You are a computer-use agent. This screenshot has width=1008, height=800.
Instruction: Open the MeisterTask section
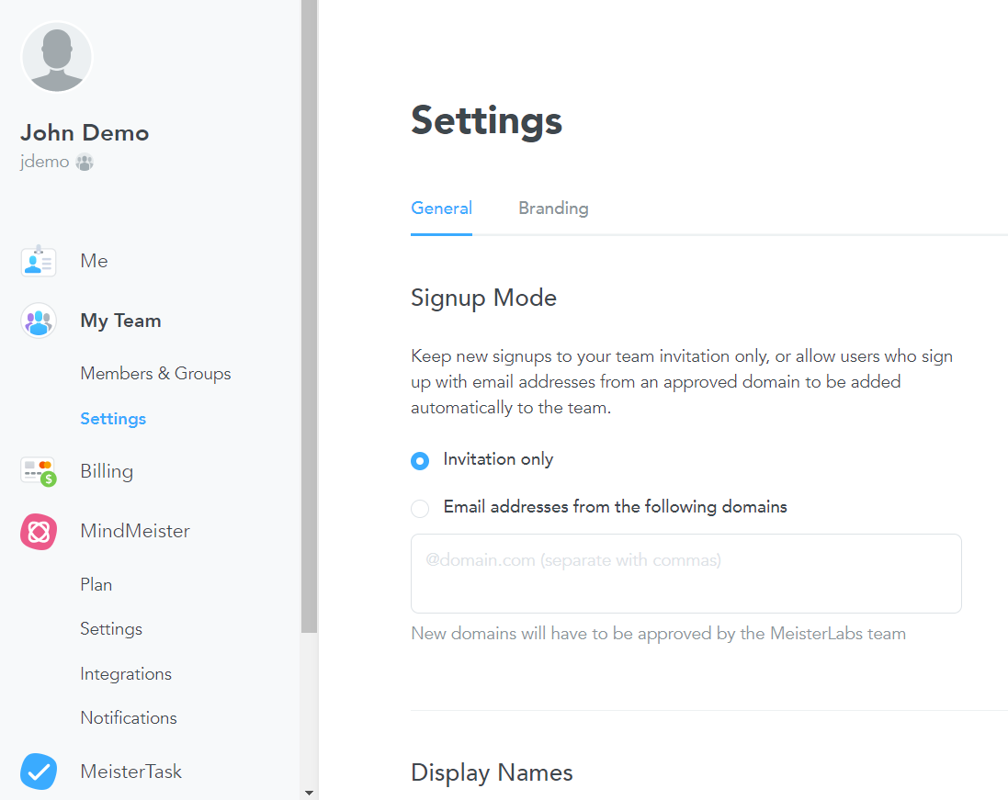(131, 772)
